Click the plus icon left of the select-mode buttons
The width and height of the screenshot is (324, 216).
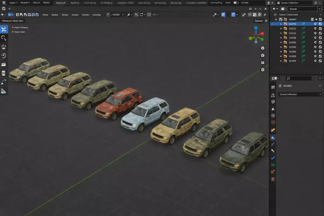coord(2,15)
